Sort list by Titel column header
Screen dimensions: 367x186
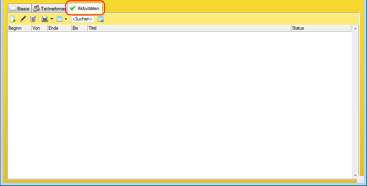tap(189, 28)
